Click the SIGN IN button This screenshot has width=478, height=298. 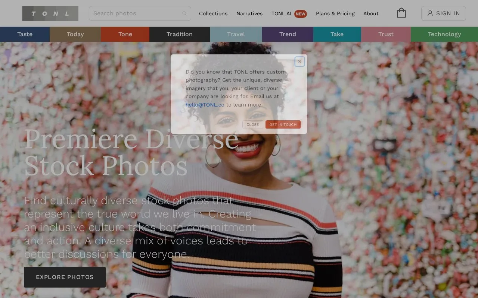click(x=444, y=13)
